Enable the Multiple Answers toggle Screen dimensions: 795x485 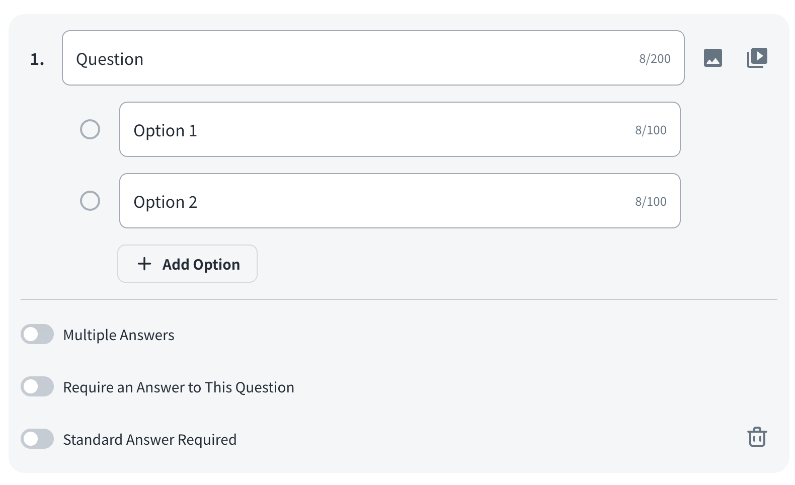pyautogui.click(x=37, y=334)
